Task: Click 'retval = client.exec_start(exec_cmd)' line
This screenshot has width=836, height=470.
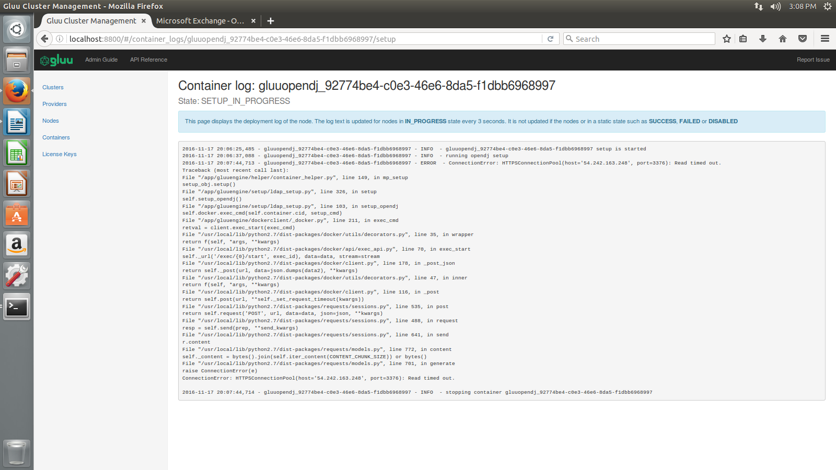Action: coord(239,228)
